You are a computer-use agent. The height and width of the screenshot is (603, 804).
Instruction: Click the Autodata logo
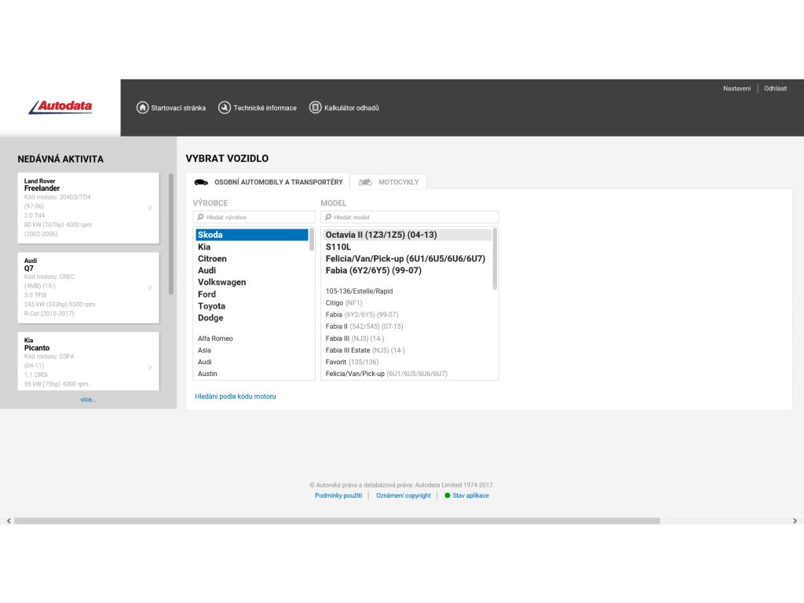click(60, 107)
